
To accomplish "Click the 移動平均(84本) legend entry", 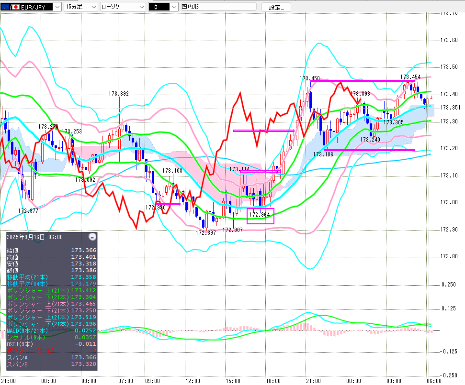I will coord(27,284).
